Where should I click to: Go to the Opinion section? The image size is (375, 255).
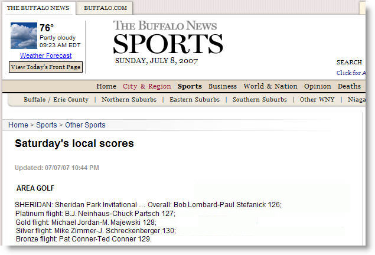tap(317, 86)
